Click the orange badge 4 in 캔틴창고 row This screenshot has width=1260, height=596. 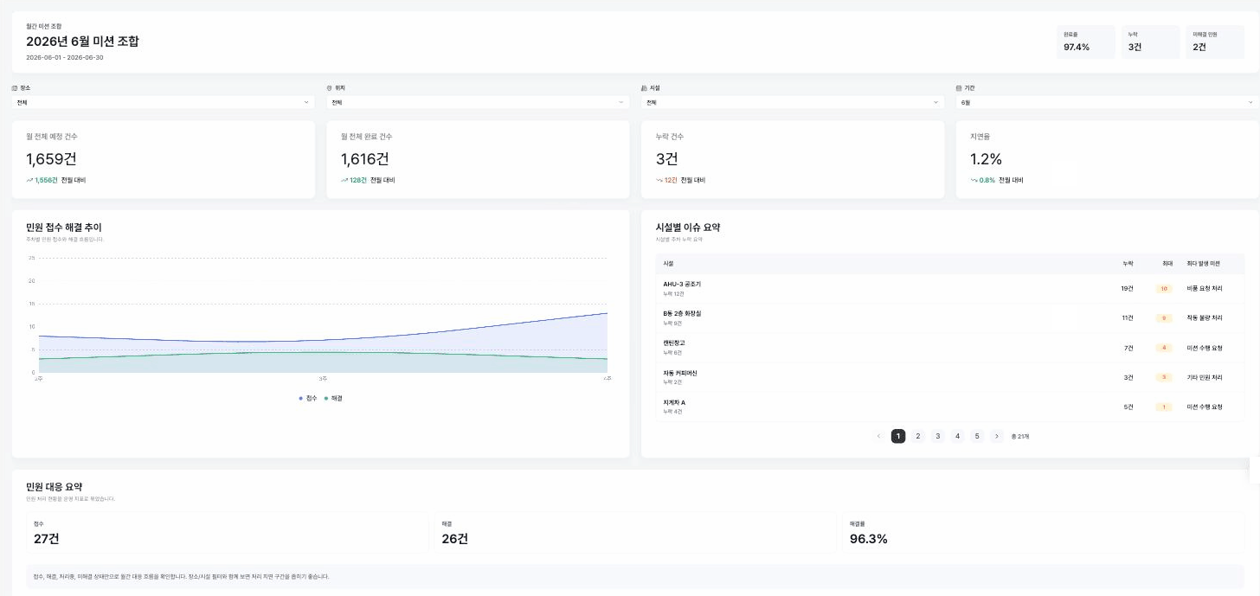click(1164, 348)
